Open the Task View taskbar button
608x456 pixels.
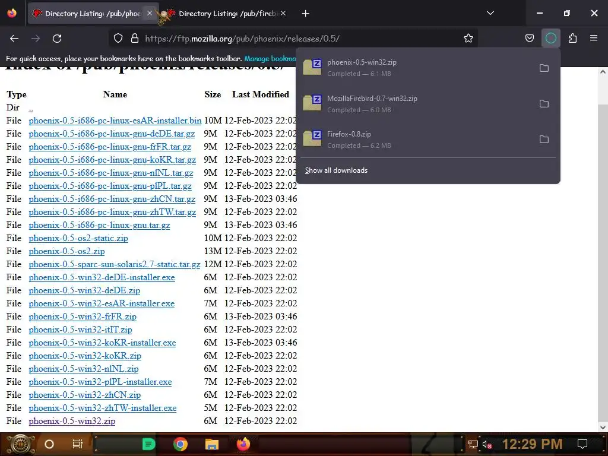78,444
